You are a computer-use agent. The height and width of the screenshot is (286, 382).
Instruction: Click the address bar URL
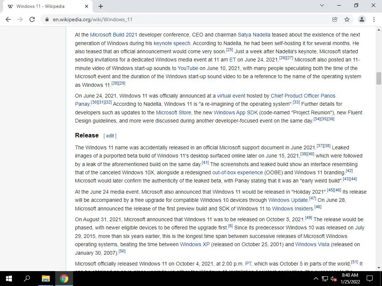93,19
